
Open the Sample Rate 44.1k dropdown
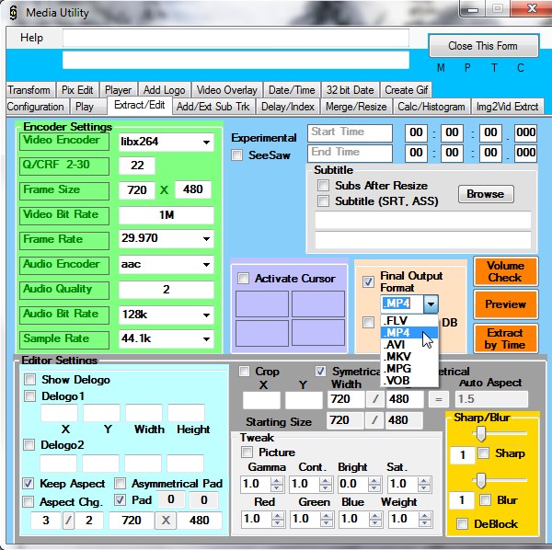206,339
